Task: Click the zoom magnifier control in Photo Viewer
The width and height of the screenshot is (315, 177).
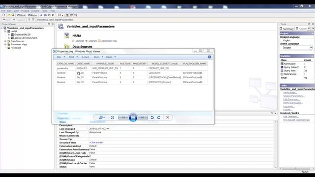Action: coord(102,118)
